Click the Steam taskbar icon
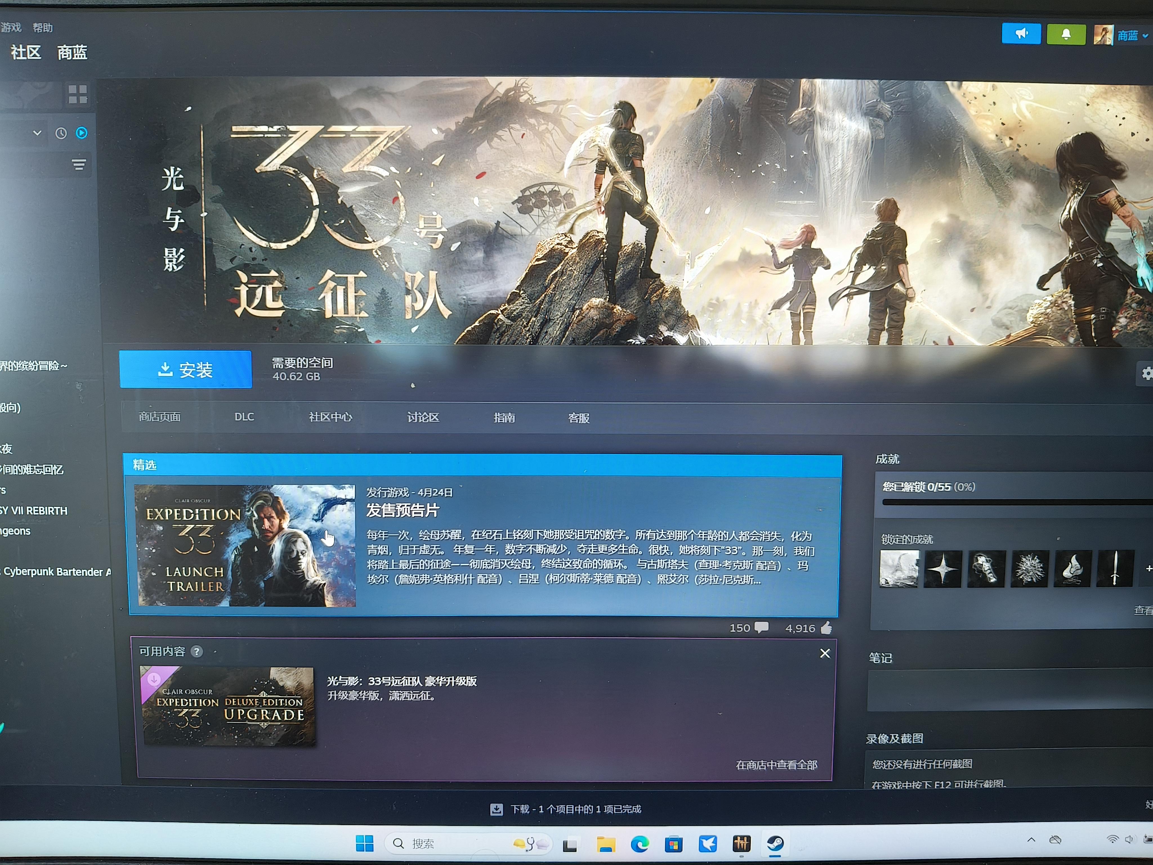1153x865 pixels. [x=775, y=843]
